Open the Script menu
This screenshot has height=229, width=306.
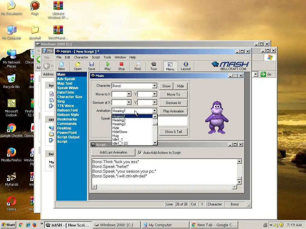pos(96,57)
